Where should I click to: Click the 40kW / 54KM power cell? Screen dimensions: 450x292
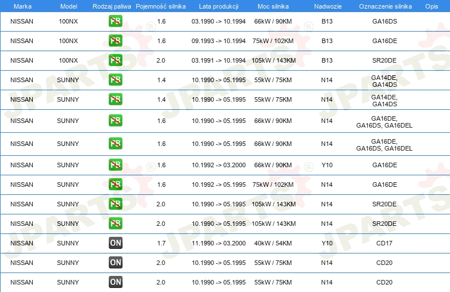[273, 243]
